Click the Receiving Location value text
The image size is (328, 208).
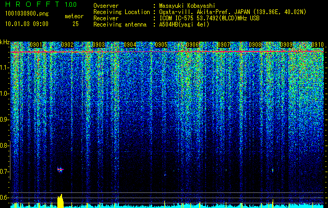[233, 12]
